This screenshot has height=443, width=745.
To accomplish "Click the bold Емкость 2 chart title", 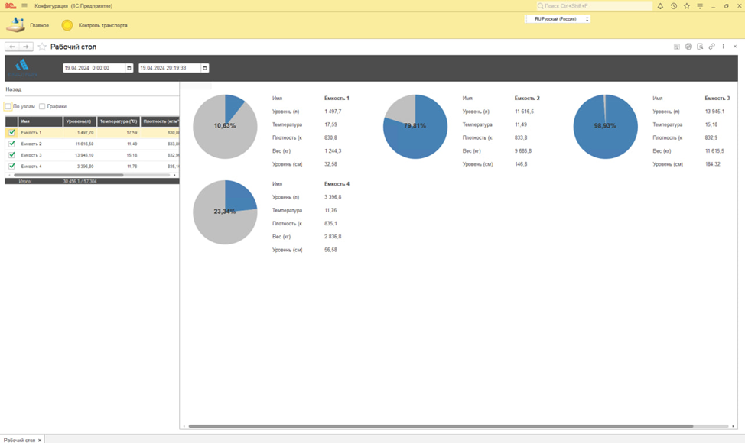I will click(527, 99).
